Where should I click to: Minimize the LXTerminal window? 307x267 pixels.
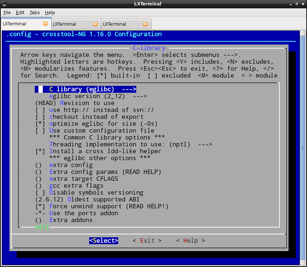291,4
